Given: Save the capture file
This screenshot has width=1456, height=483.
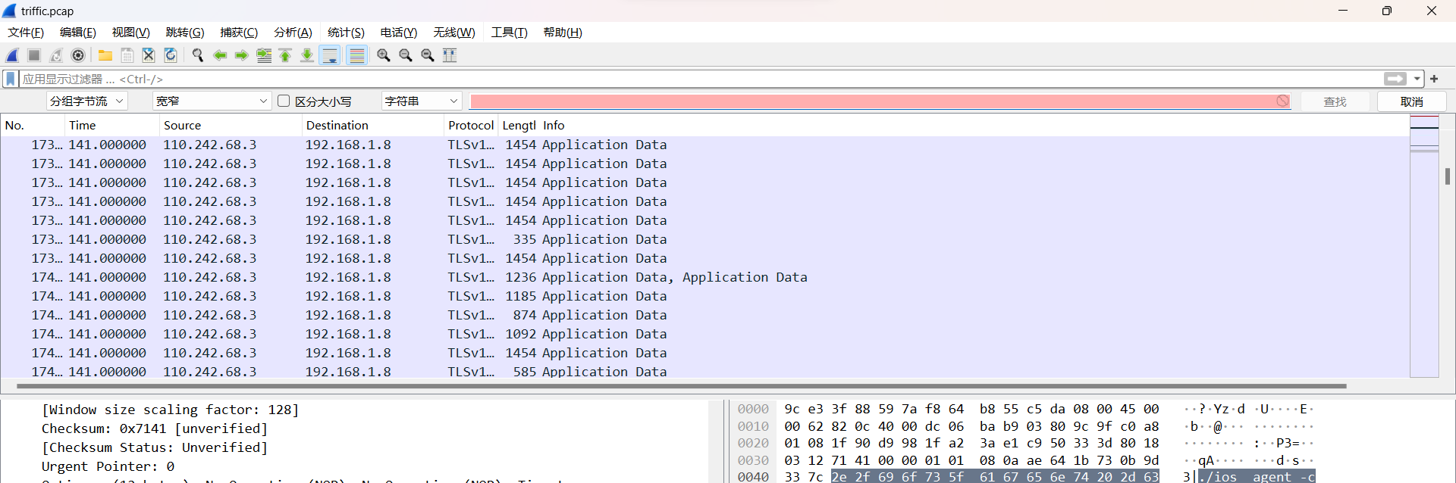Looking at the screenshot, I should (x=127, y=55).
